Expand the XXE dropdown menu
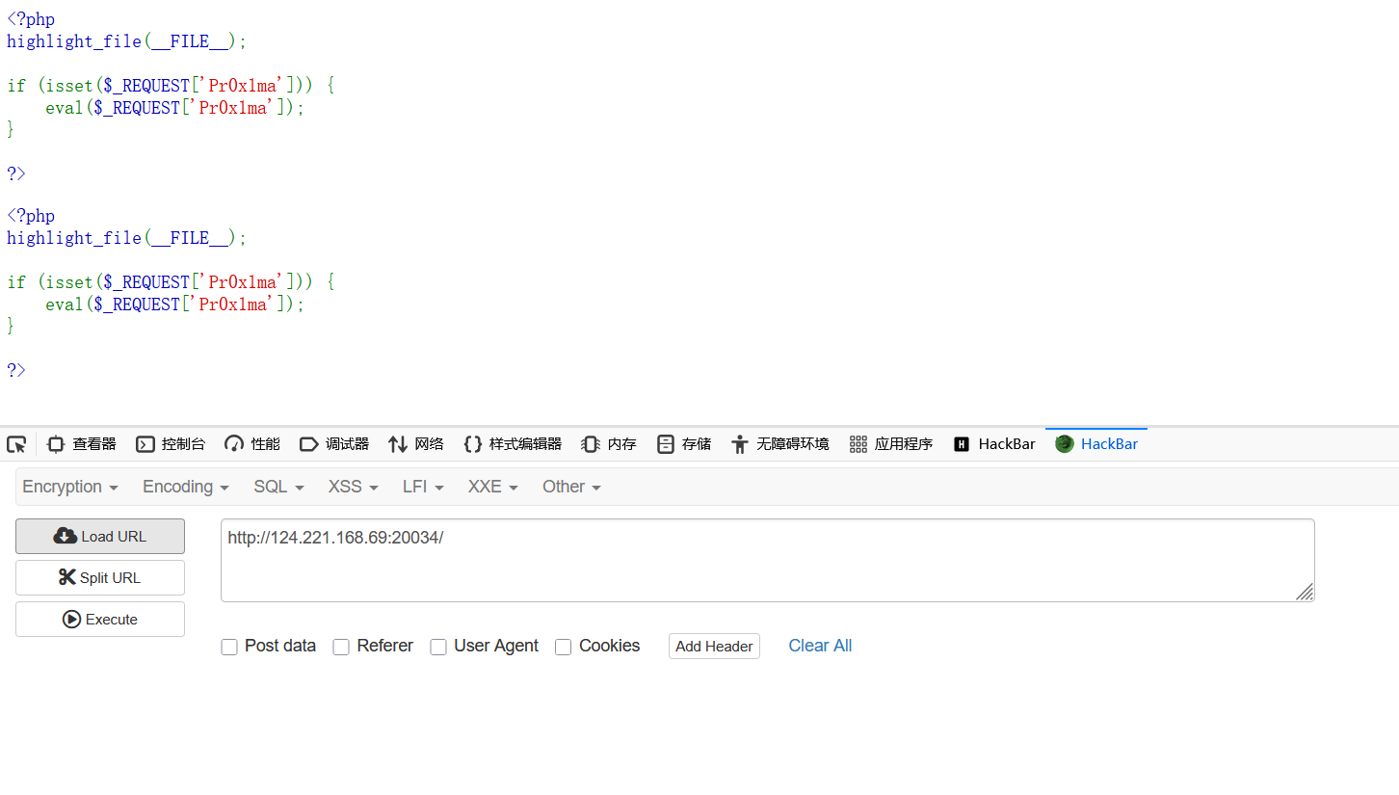1399x795 pixels. [x=493, y=487]
